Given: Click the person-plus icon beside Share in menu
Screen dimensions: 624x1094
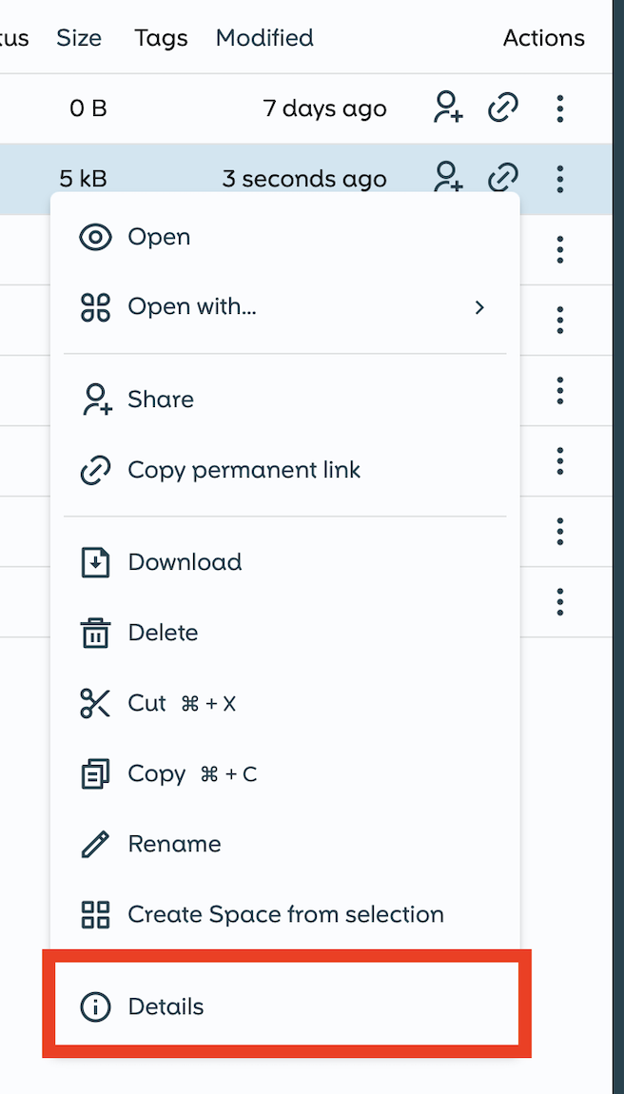Looking at the screenshot, I should pos(95,399).
